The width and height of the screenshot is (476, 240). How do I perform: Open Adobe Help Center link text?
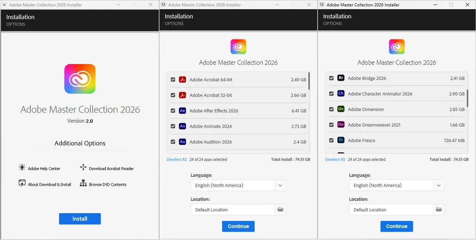(x=44, y=169)
